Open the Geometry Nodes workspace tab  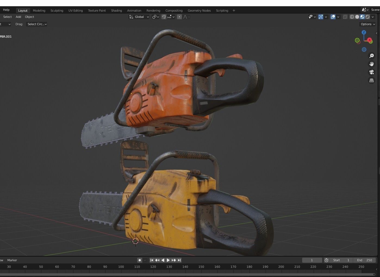tap(199, 11)
